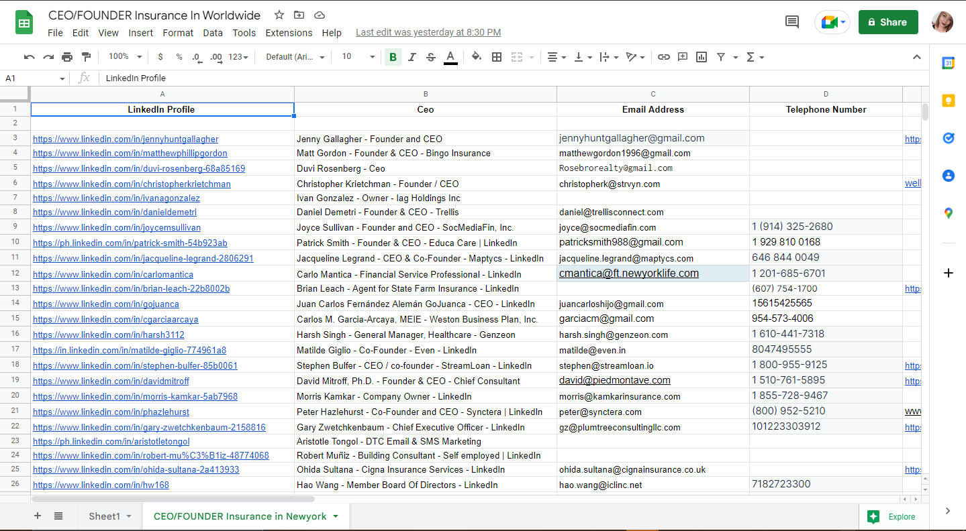Decrease decimal places icon
The height and width of the screenshot is (531, 966).
(197, 57)
